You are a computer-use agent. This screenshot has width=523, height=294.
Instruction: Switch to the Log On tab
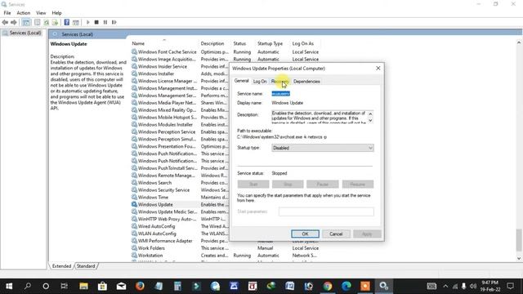coord(260,82)
